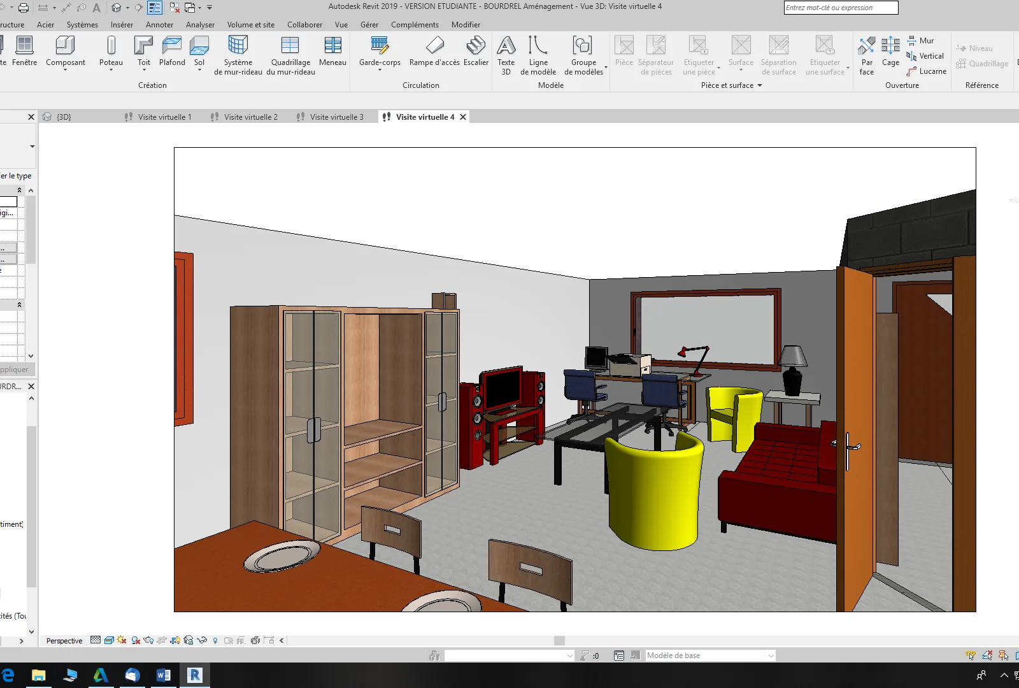Select the Composant tool icon
This screenshot has height=688, width=1019.
[65, 46]
